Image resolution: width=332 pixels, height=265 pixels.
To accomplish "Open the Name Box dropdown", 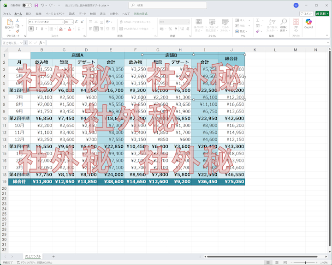I will (x=21, y=43).
